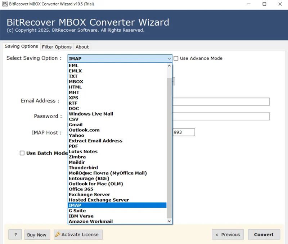Collapse the Select Saving Option dropdown arrow
Viewport: 288px width, 244px height.
[169, 58]
